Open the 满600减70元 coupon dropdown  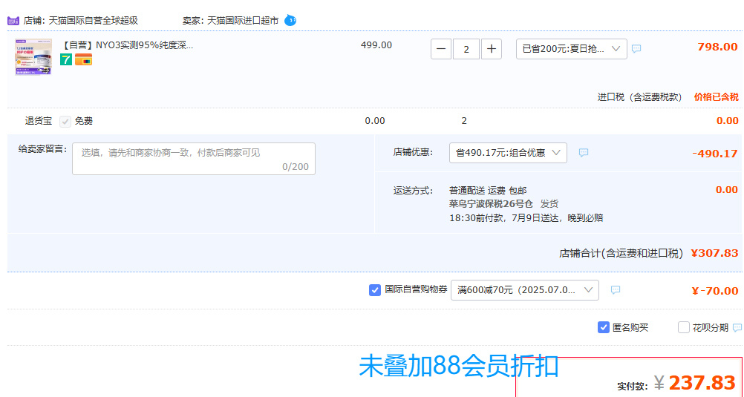[525, 290]
